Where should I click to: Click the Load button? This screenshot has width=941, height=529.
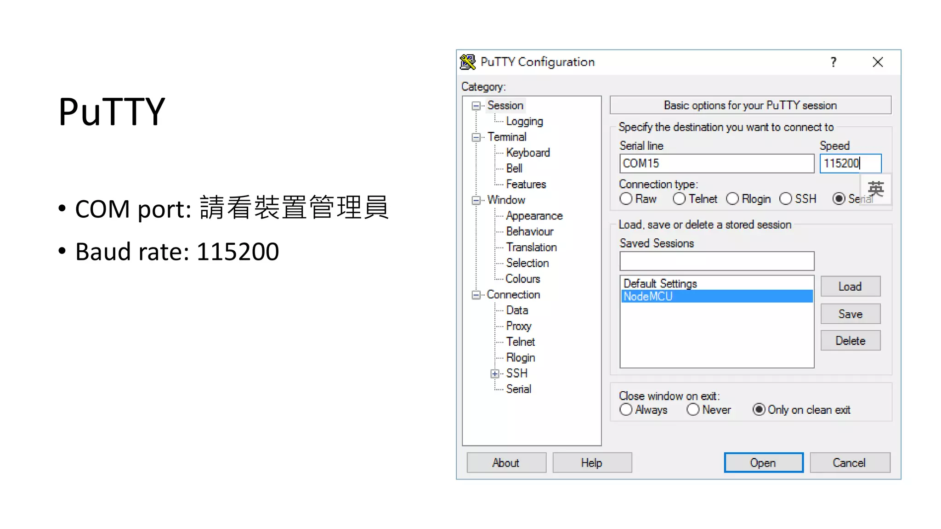pos(850,287)
